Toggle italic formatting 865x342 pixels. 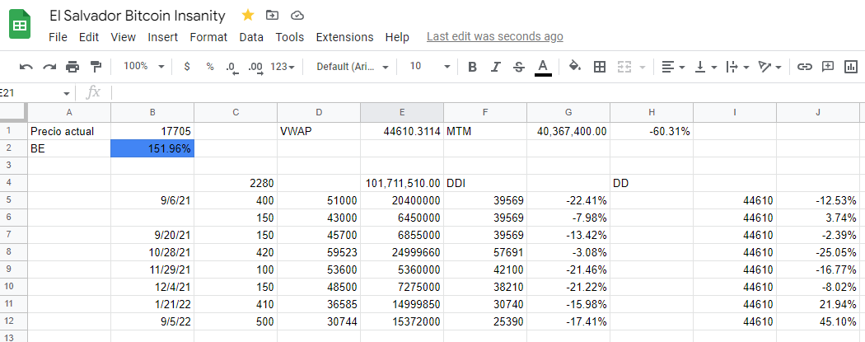point(495,67)
